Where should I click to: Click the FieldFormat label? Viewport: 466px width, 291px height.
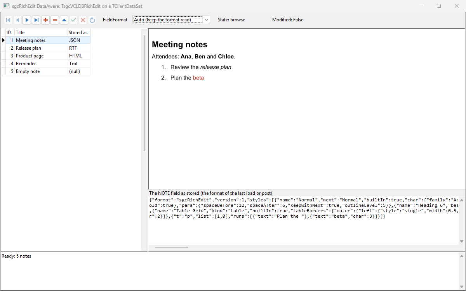[x=115, y=20]
